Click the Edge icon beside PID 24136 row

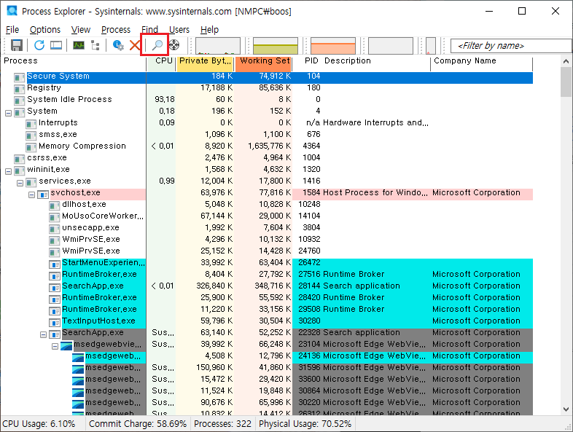coord(78,357)
